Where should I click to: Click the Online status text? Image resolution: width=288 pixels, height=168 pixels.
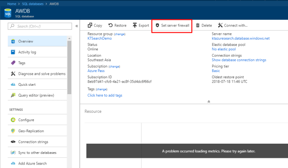pos(93,49)
